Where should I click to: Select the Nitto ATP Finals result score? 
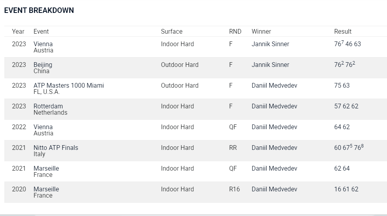(x=349, y=148)
